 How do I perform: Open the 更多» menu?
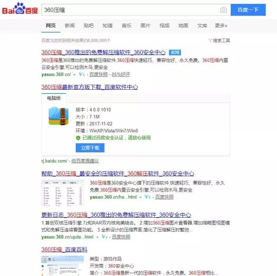tap(221, 26)
